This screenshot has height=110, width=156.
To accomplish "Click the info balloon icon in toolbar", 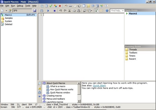I will 106,6.
